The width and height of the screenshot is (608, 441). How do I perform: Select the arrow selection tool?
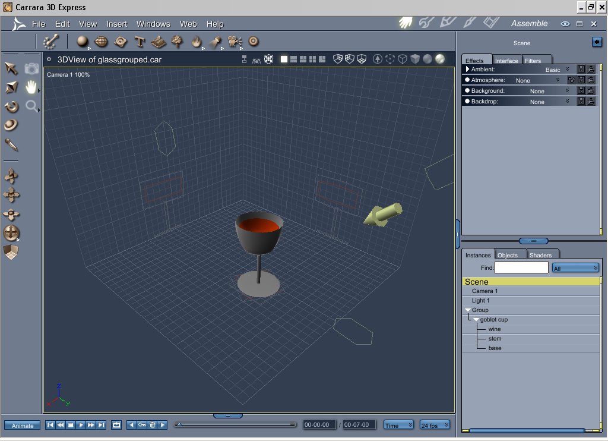pos(11,68)
